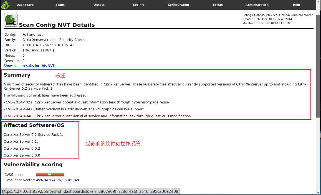
Task: Select the Config ID daba56c8-73ec-11df-a475-002264764cea
Action: [x=285, y=15]
